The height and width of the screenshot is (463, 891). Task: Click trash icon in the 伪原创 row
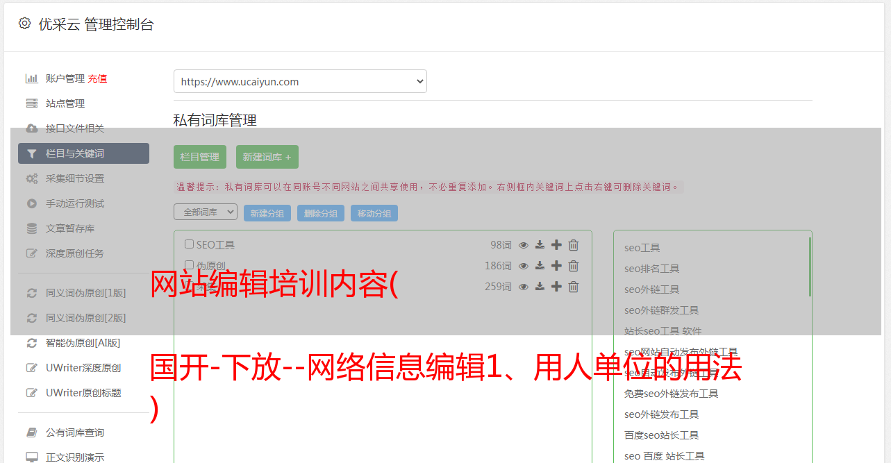pos(574,266)
